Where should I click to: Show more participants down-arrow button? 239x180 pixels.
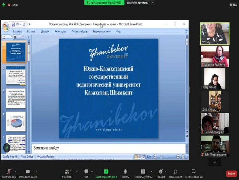pos(215,162)
